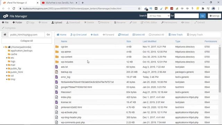Navigate Forward in file manager
The width and height of the screenshot is (222, 125).
[x=108, y=35]
